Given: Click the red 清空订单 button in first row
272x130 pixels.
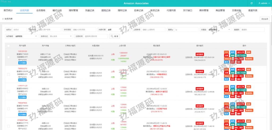Looking at the screenshot, I should click(x=240, y=52).
